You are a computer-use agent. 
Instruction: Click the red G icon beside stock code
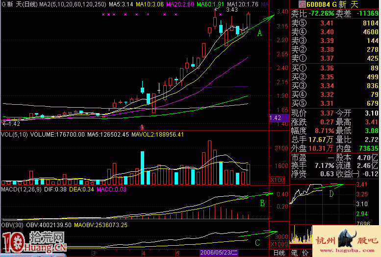[x=294, y=4]
